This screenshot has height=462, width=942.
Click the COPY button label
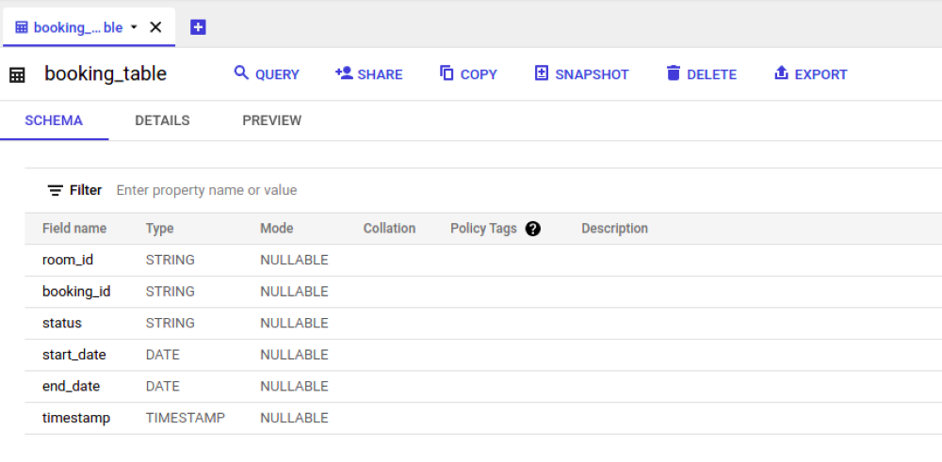(x=479, y=74)
